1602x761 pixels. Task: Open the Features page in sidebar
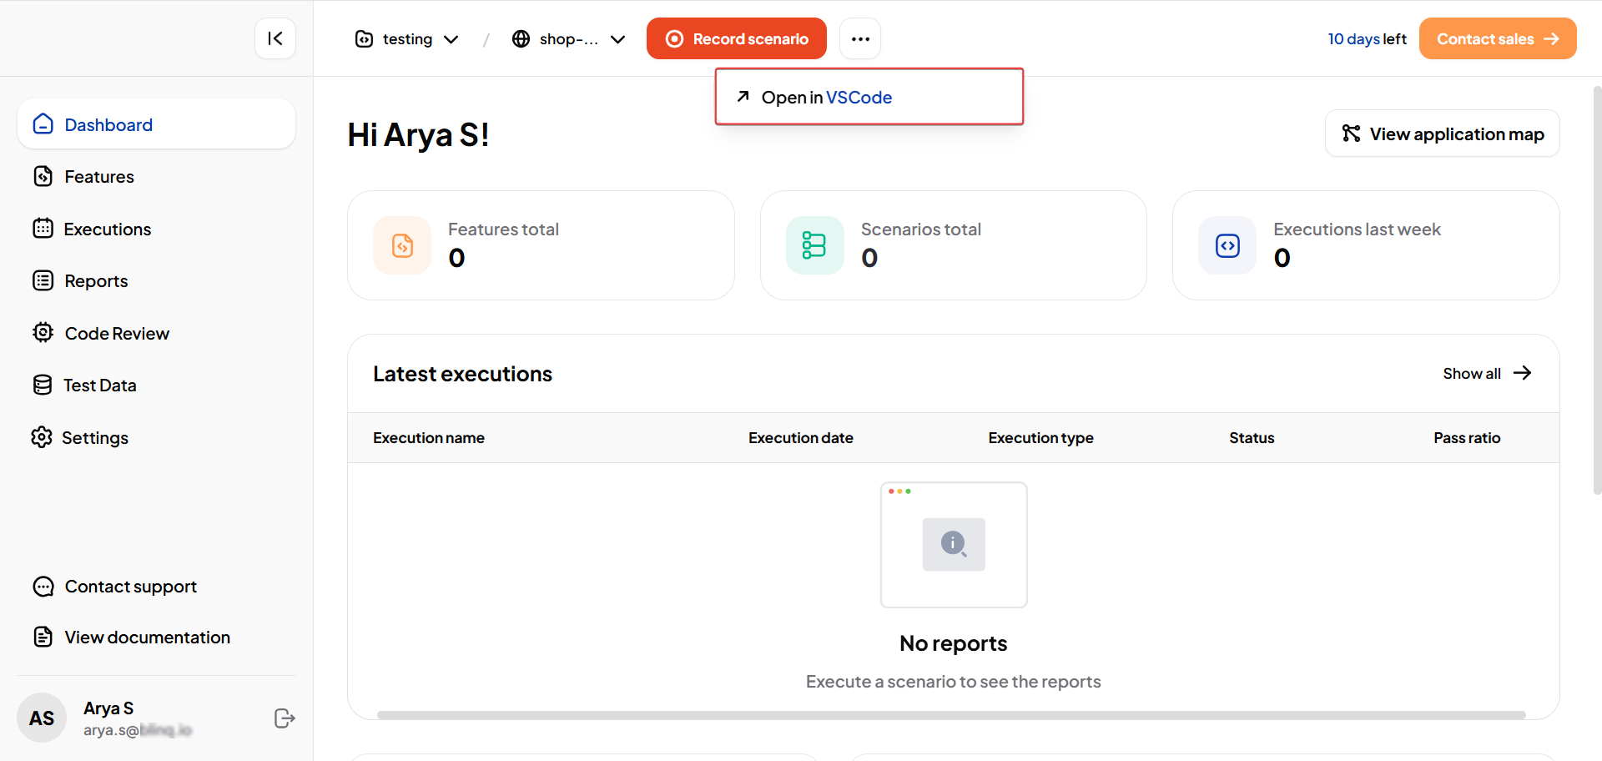(x=98, y=177)
